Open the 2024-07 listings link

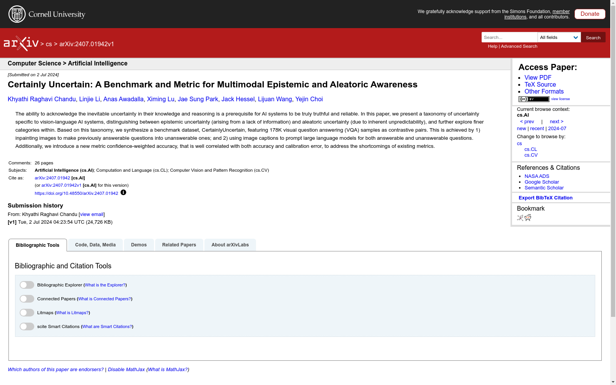coord(557,129)
